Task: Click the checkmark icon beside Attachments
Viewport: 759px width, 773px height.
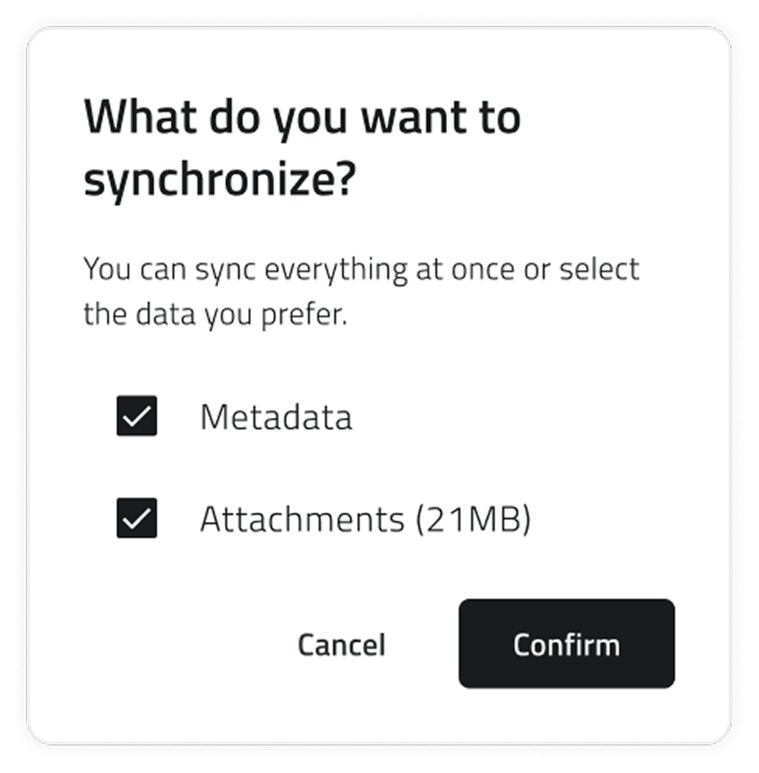Action: tap(137, 518)
